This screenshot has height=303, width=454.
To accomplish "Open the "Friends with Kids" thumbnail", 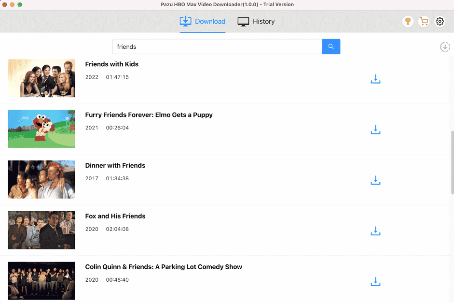I will point(41,78).
